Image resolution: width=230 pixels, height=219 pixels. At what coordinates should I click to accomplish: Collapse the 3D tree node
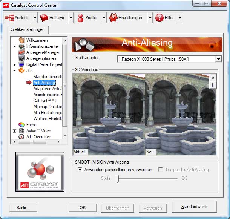point(14,70)
